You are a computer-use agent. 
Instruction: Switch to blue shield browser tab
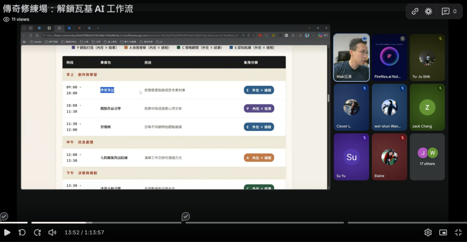[69, 28]
